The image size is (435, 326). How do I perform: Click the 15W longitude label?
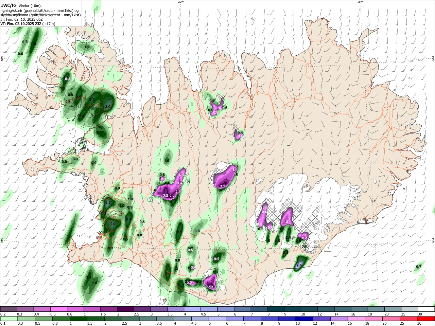[x=360, y=2]
